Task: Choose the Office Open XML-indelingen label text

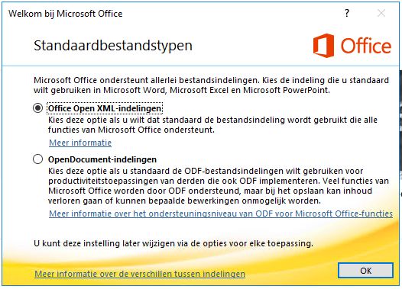Action: coord(105,108)
